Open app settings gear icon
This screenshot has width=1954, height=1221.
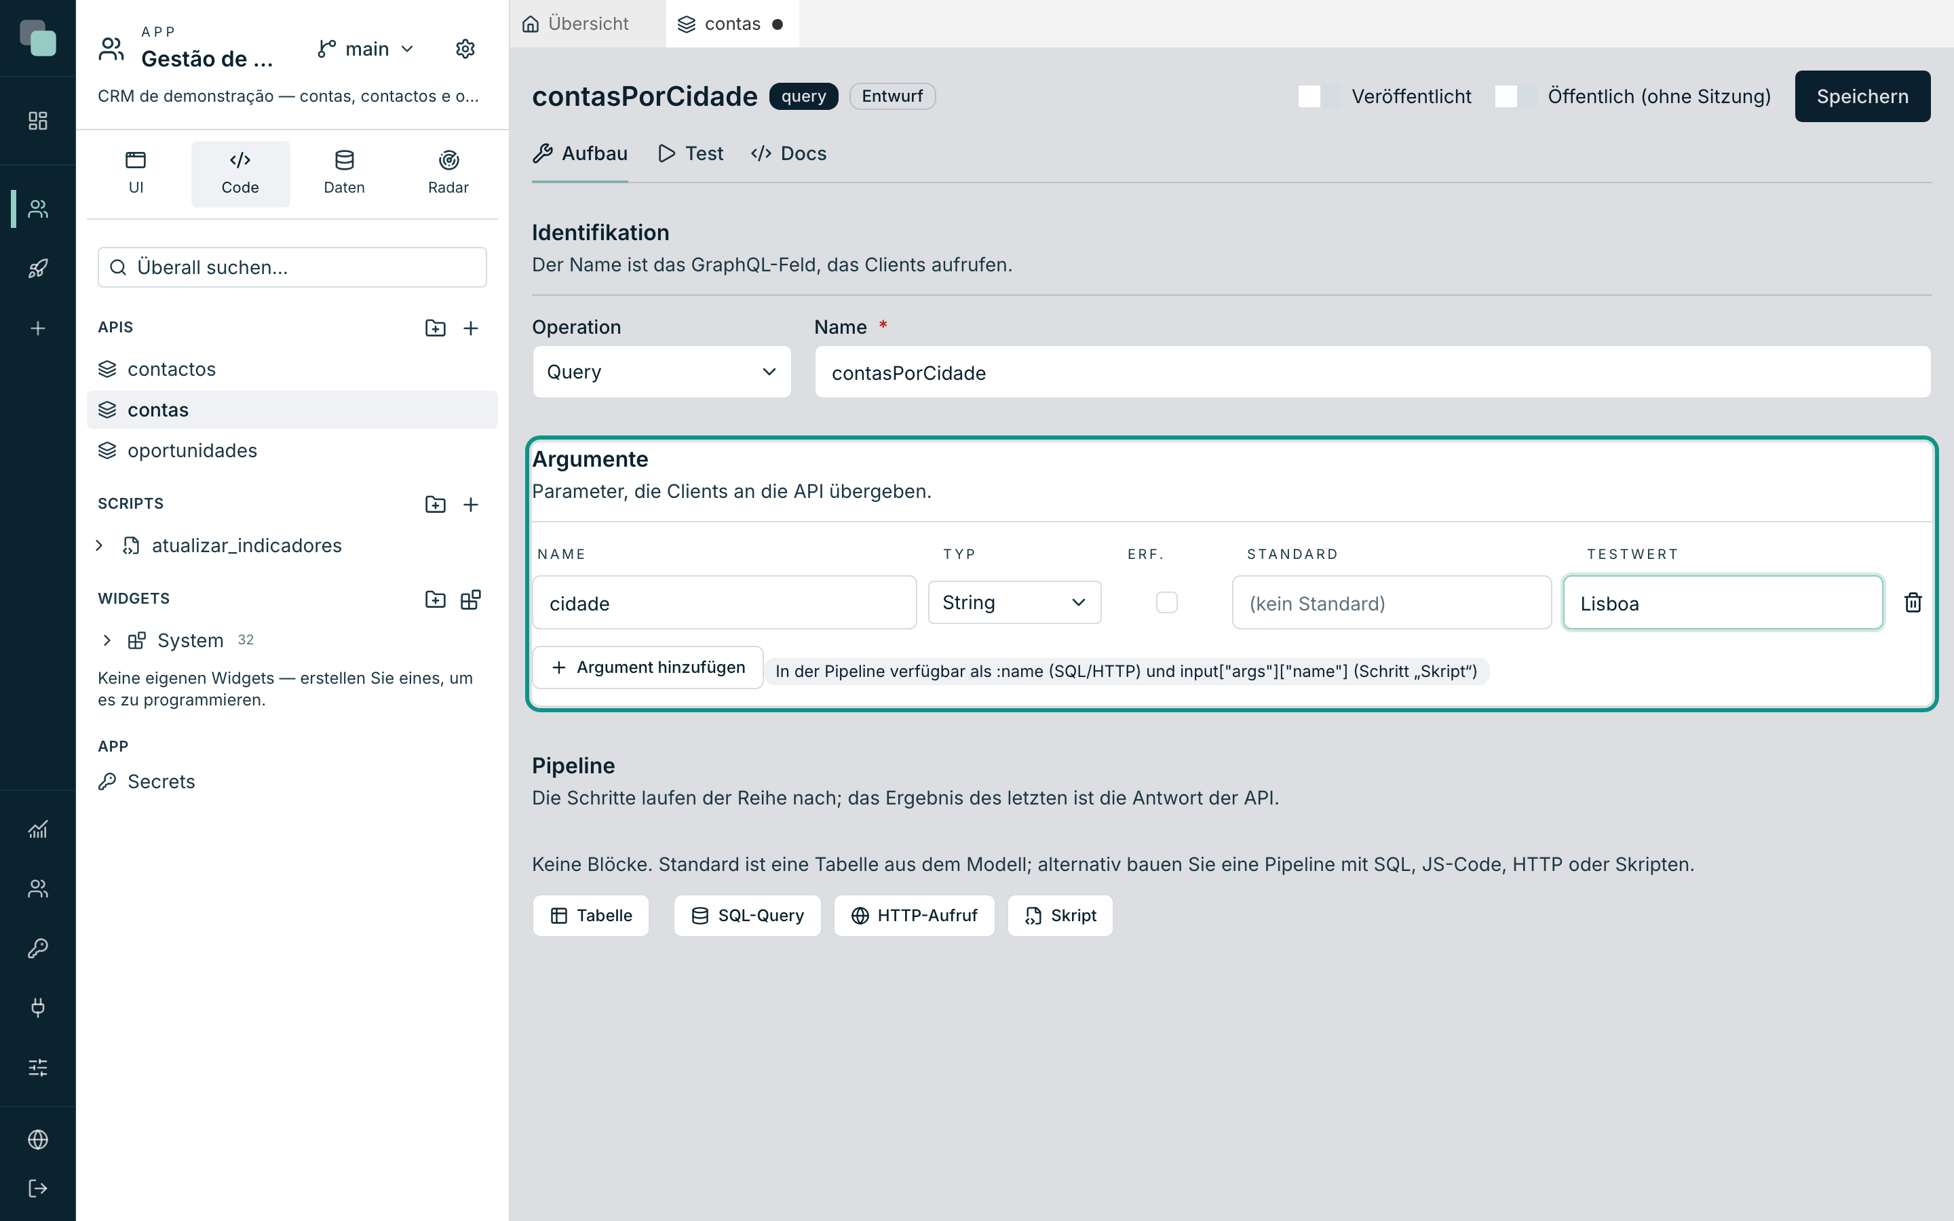[465, 50]
